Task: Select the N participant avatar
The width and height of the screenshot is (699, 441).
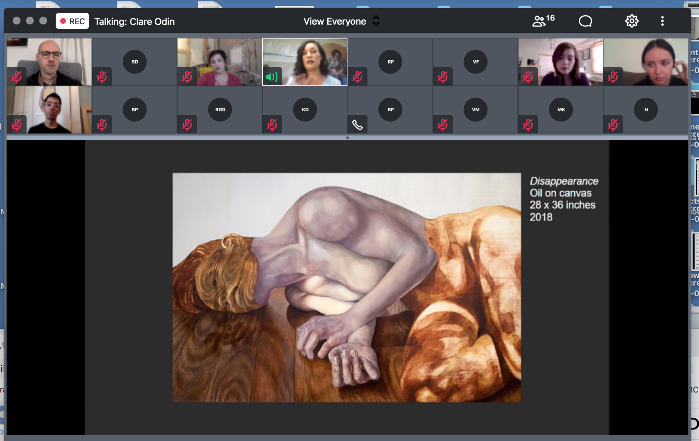Action: (x=646, y=110)
